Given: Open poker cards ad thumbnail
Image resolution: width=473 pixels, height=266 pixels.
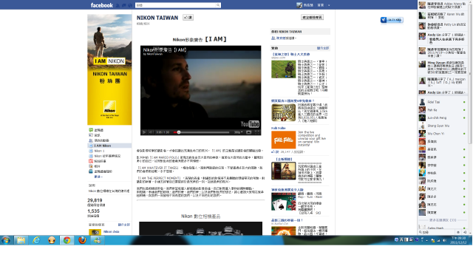Looking at the screenshot, I should pyautogui.click(x=284, y=202).
